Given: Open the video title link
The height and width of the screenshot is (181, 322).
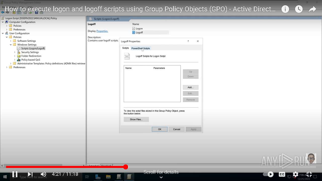Looking at the screenshot, I should pos(140,9).
